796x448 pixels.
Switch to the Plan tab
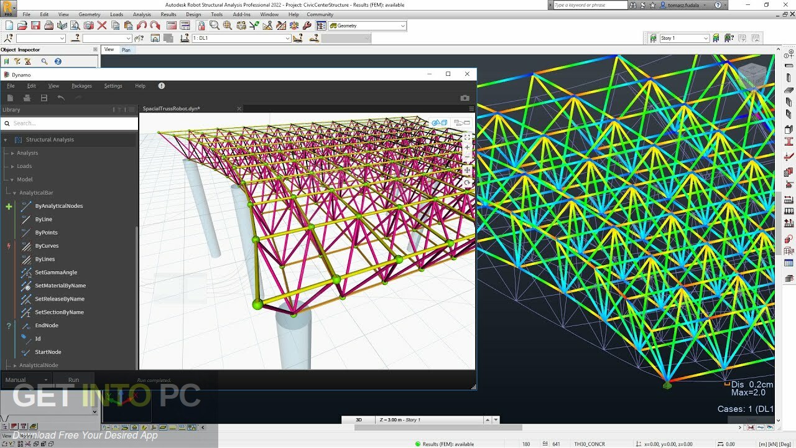tap(126, 50)
